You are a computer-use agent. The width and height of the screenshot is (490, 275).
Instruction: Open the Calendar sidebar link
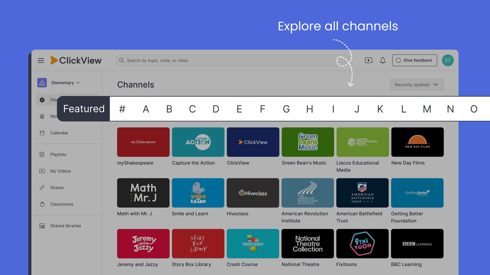click(x=59, y=133)
